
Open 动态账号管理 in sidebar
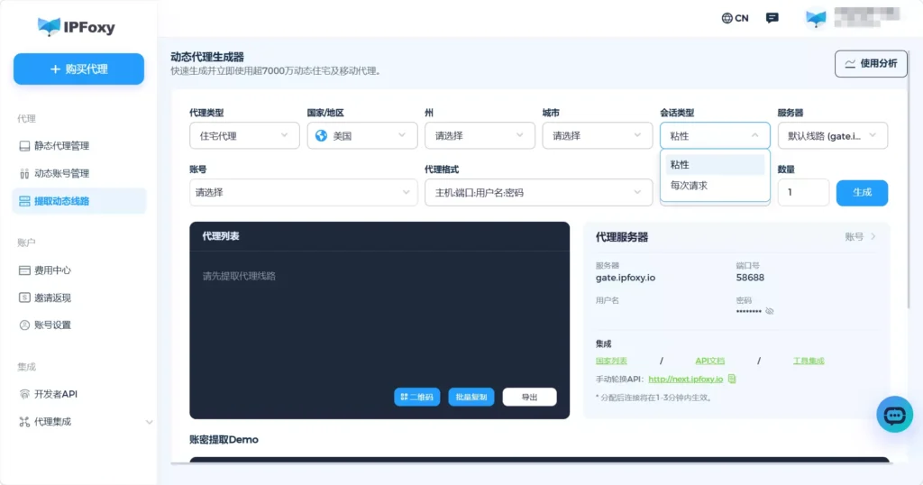point(61,173)
